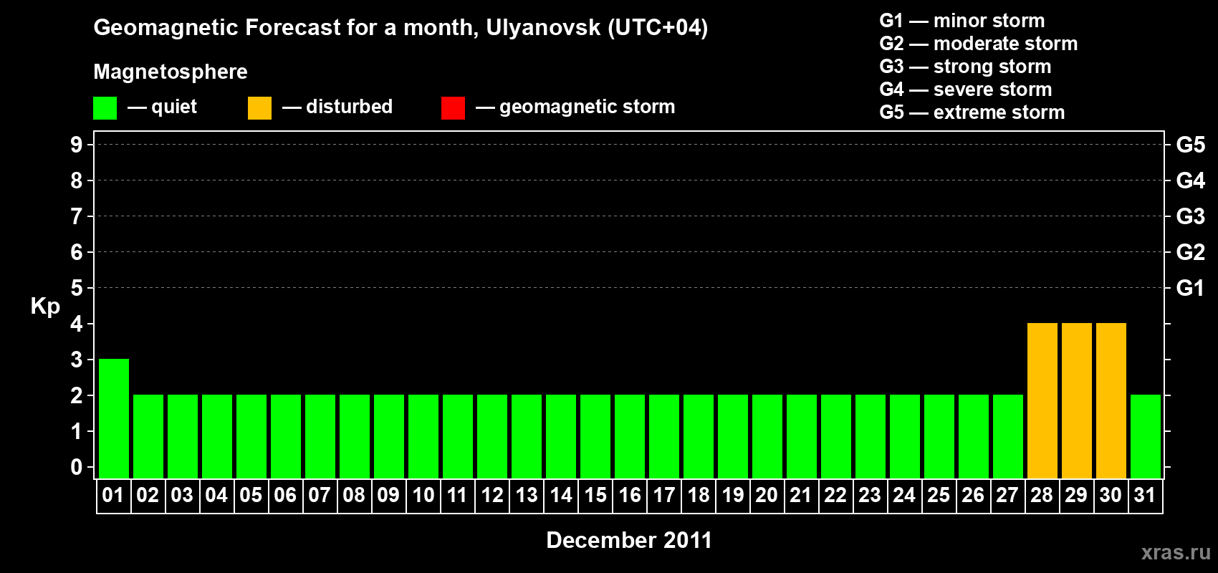This screenshot has height=573, width=1218.
Task: Click the orange disturbed legend swatch
Action: click(259, 108)
